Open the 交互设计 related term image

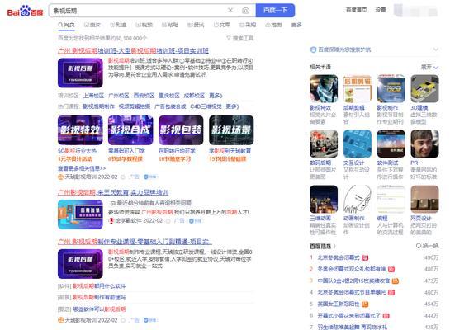(x=358, y=144)
